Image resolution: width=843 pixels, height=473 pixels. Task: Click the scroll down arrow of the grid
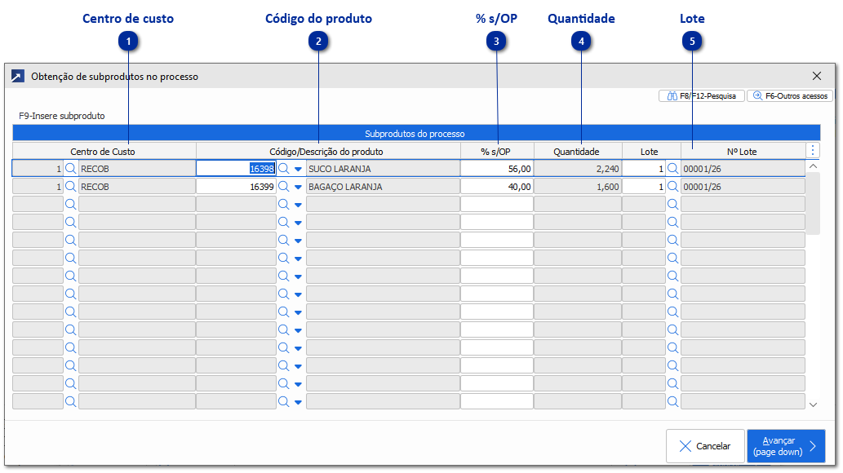coord(814,404)
